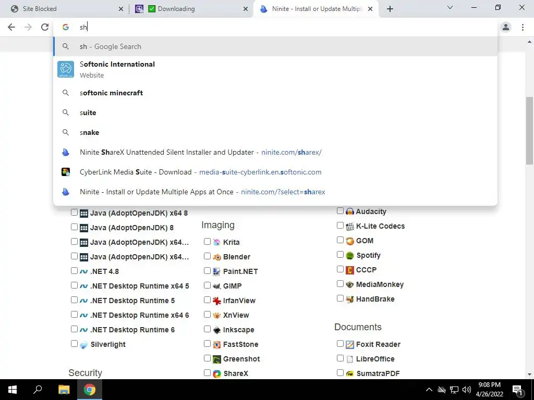The image size is (534, 400).
Task: Open the ninite.com/sharex/ suggestion
Action: click(x=275, y=153)
